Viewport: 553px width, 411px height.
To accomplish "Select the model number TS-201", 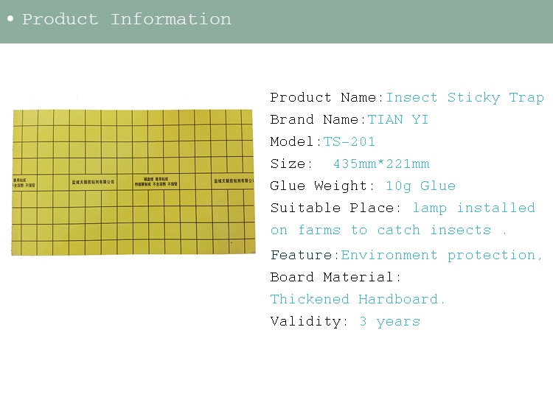I will click(x=349, y=141).
